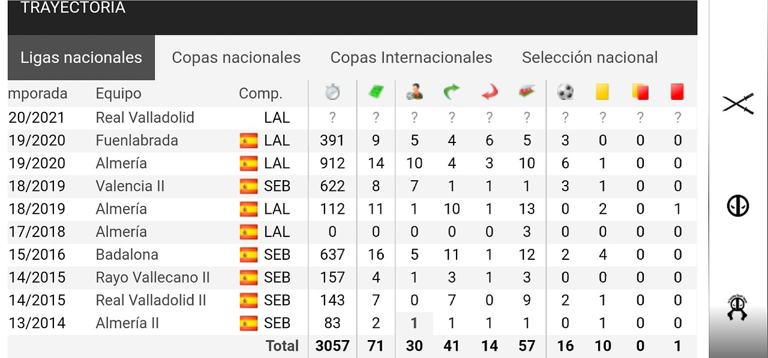Click the Spain flag beside Badalona row
The height and width of the screenshot is (358, 768).
coord(248,255)
